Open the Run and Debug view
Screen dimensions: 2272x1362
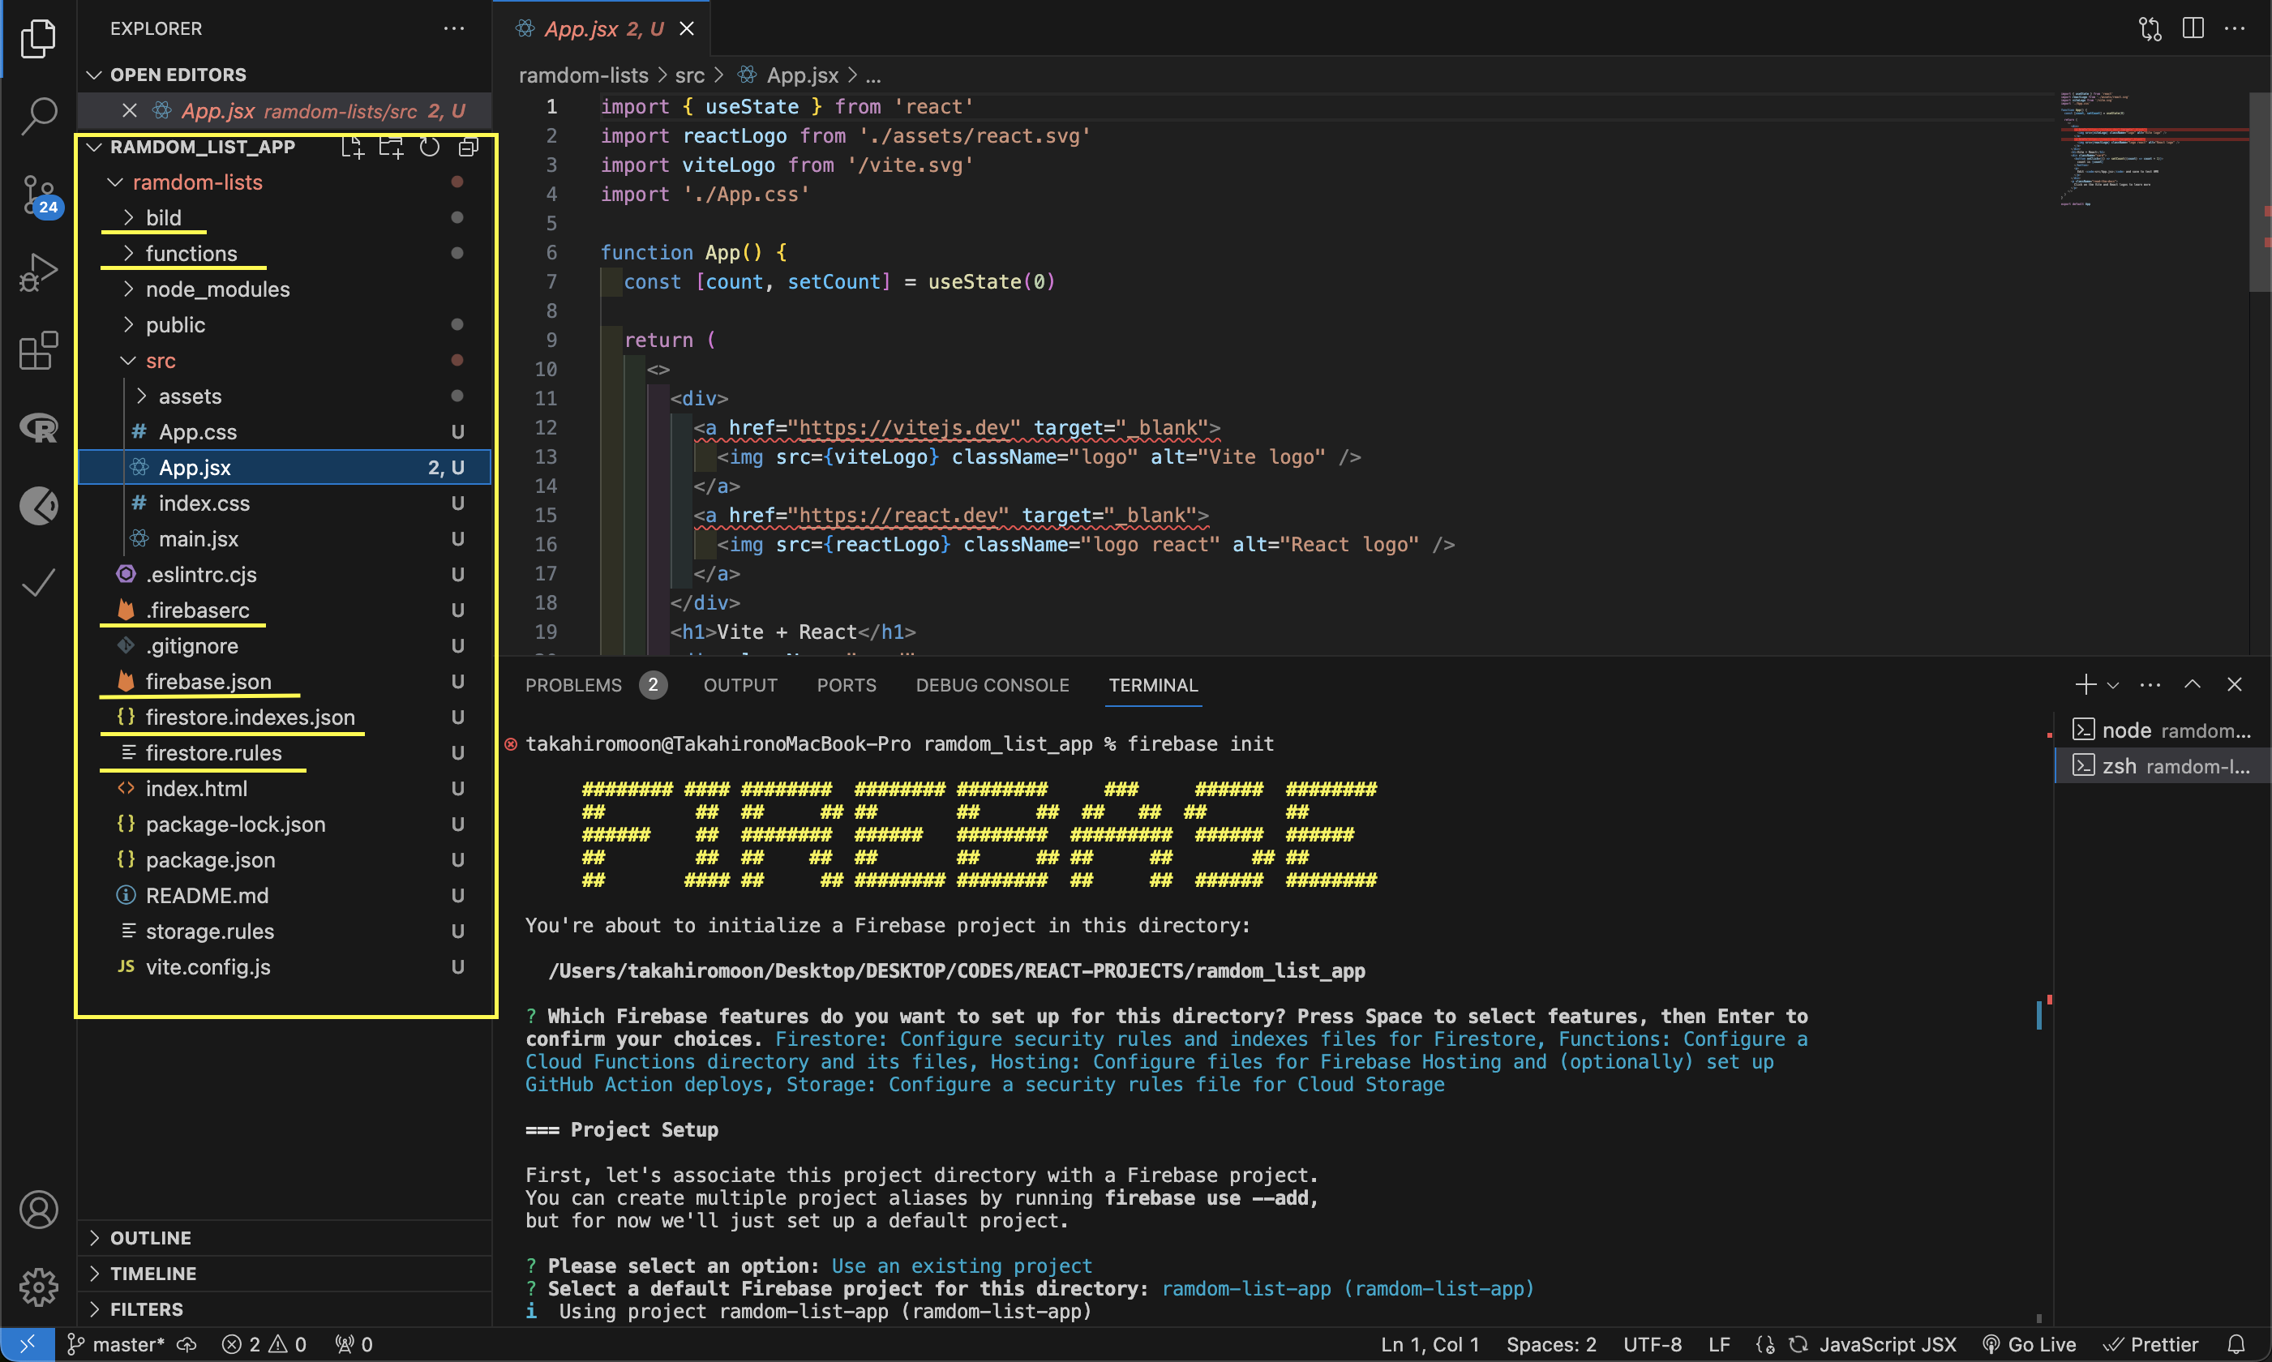(x=37, y=272)
